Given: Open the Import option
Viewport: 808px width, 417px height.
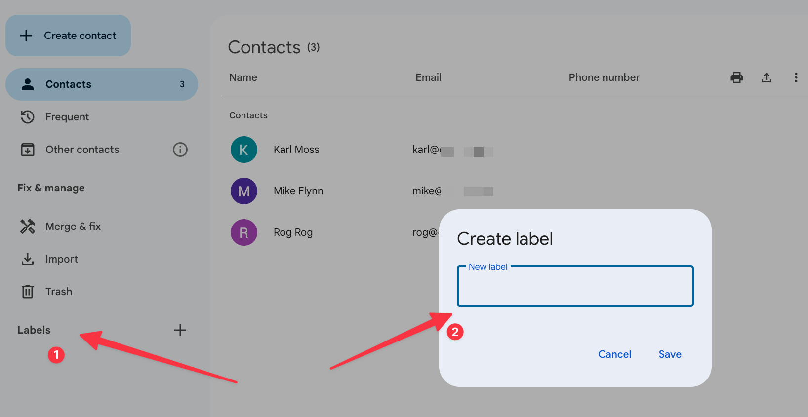Looking at the screenshot, I should point(61,259).
